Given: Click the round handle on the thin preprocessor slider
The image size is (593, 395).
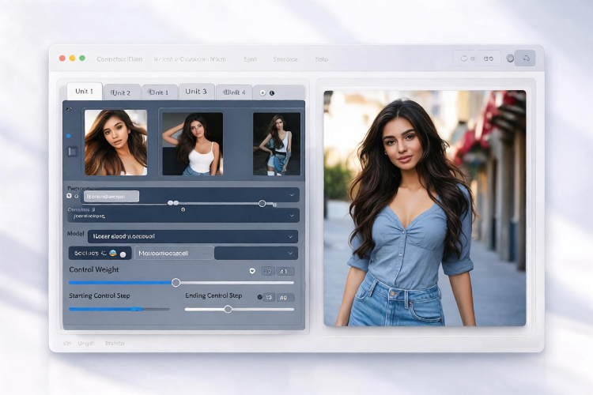Looking at the screenshot, I should click(x=262, y=203).
